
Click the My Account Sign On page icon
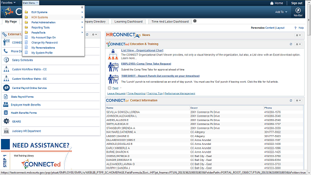pos(26,37)
